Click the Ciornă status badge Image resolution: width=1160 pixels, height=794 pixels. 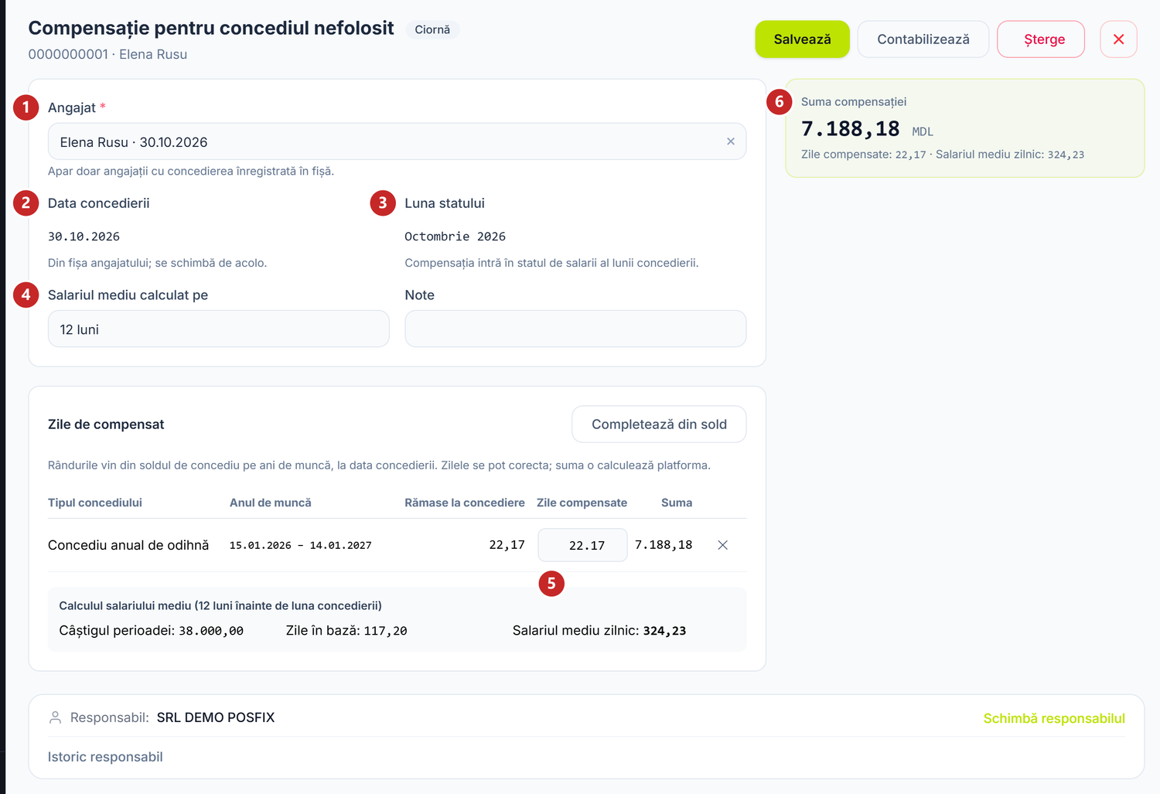click(432, 29)
